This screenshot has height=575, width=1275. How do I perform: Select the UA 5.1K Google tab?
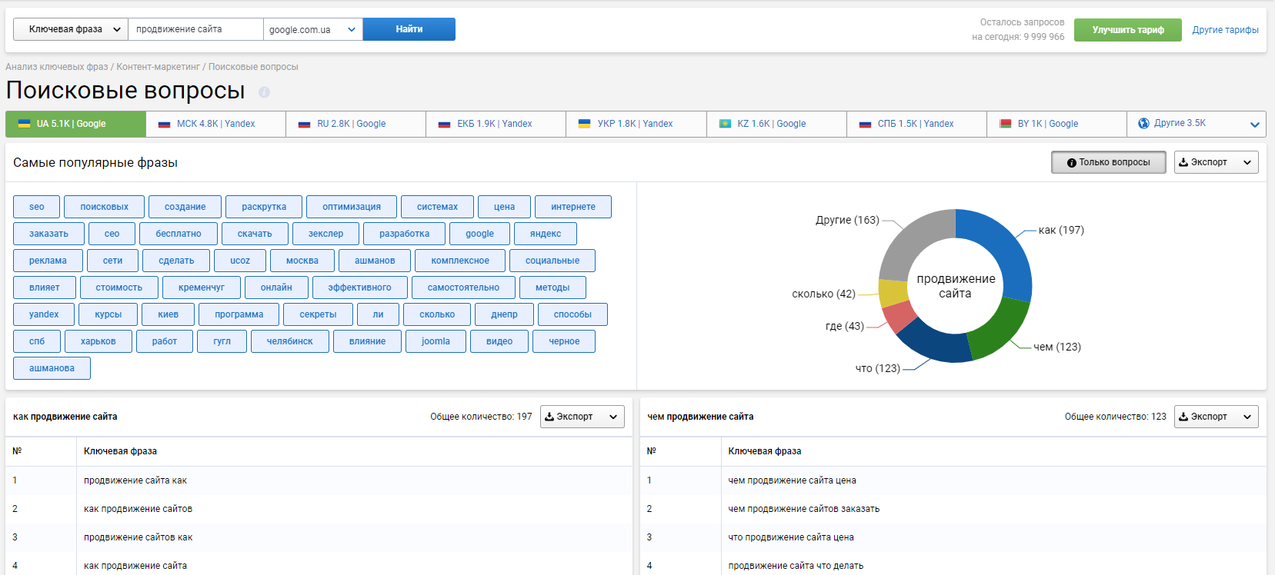(x=75, y=124)
